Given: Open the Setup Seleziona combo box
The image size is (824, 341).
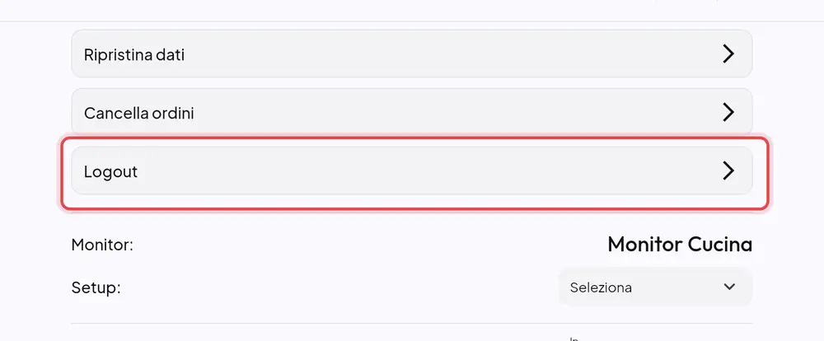Looking at the screenshot, I should pos(655,287).
